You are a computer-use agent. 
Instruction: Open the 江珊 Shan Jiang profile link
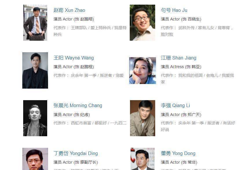click(x=178, y=58)
